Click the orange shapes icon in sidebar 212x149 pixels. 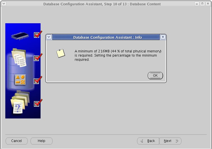click(x=20, y=80)
